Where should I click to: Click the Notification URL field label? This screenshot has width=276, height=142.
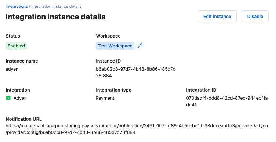24,119
